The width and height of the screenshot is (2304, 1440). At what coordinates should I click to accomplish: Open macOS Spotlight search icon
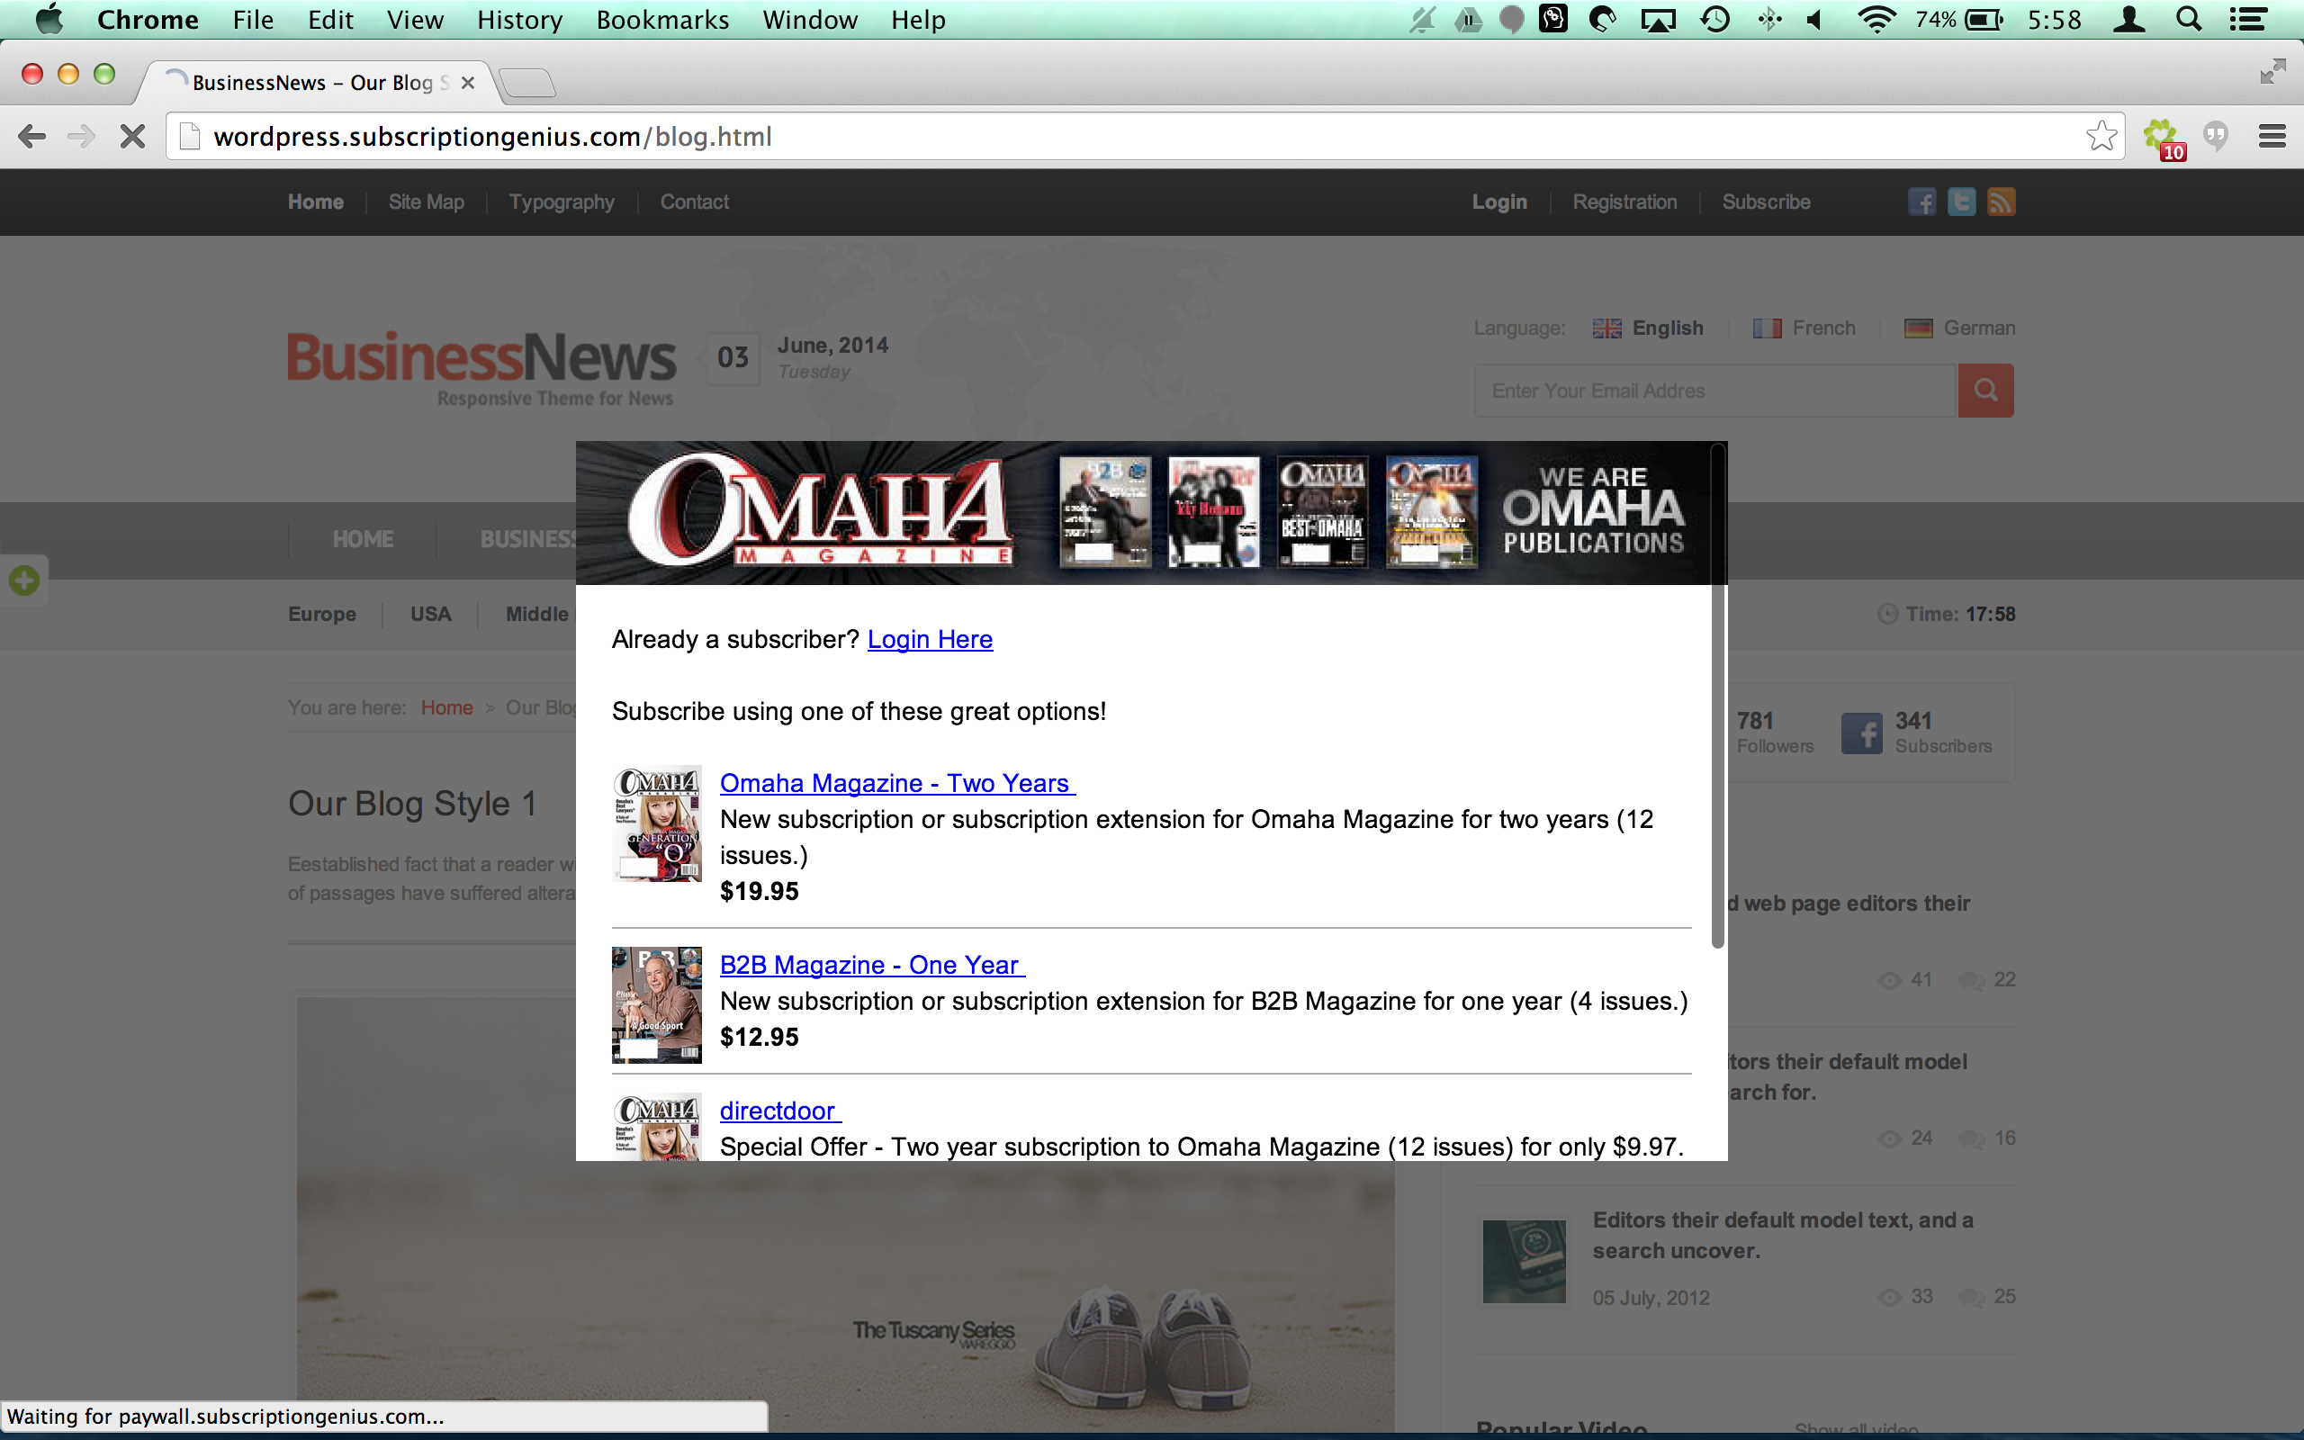click(2189, 19)
